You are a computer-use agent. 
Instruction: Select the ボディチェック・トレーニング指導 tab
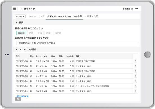pos(64,17)
